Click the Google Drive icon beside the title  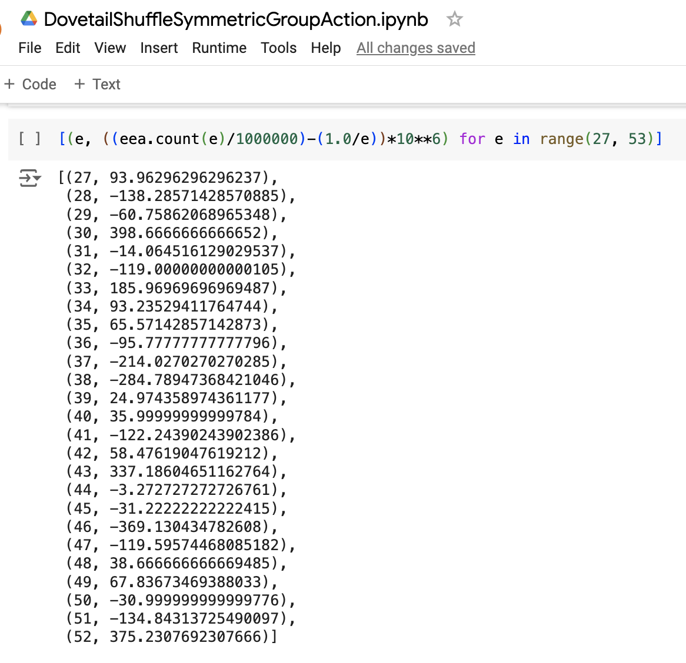point(29,19)
